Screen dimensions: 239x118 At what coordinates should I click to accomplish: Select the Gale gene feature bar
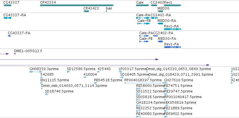coord(143,5)
